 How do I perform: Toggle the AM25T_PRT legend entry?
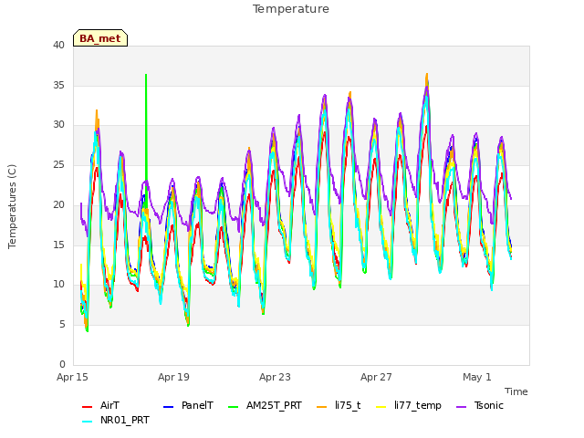pos(265,405)
